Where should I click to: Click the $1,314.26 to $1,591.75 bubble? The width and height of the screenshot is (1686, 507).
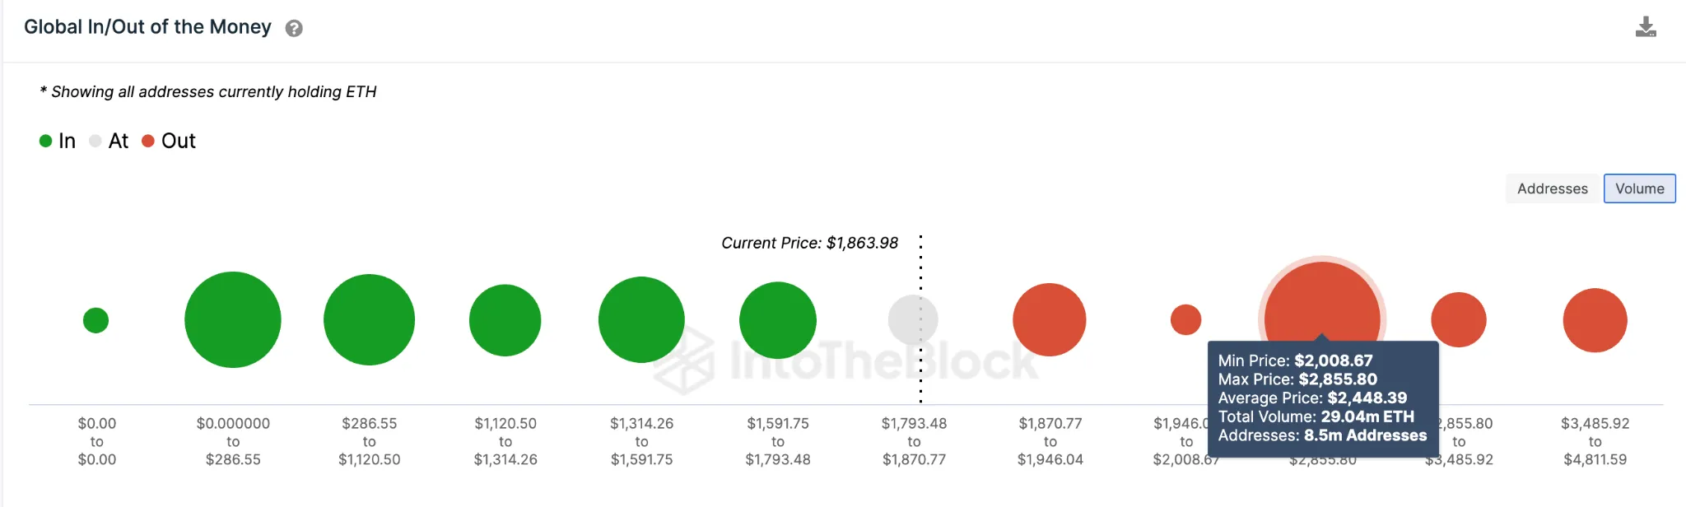[x=641, y=319]
